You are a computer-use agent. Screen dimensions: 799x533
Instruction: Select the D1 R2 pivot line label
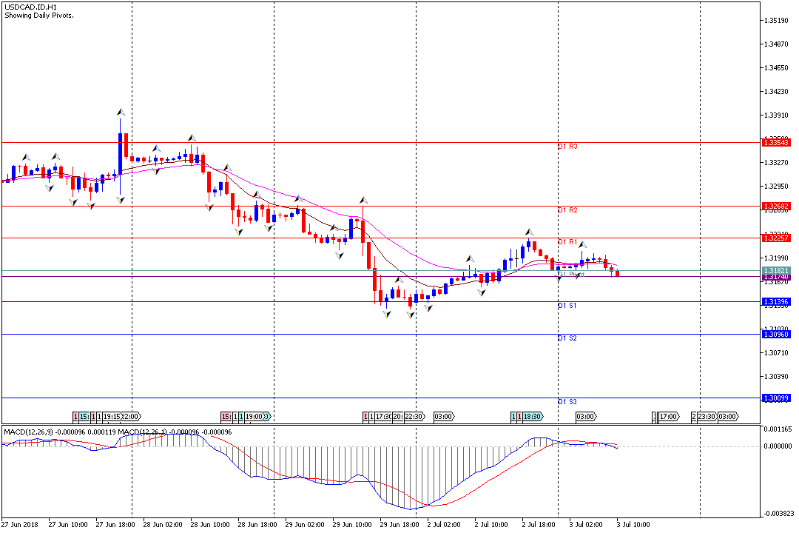tap(567, 211)
